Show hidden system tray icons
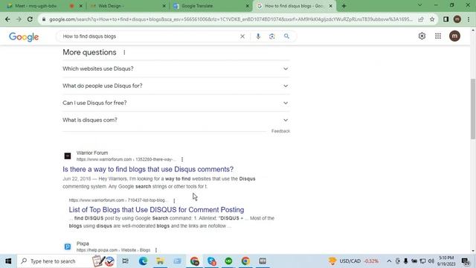476x268 pixels. tap(389, 261)
